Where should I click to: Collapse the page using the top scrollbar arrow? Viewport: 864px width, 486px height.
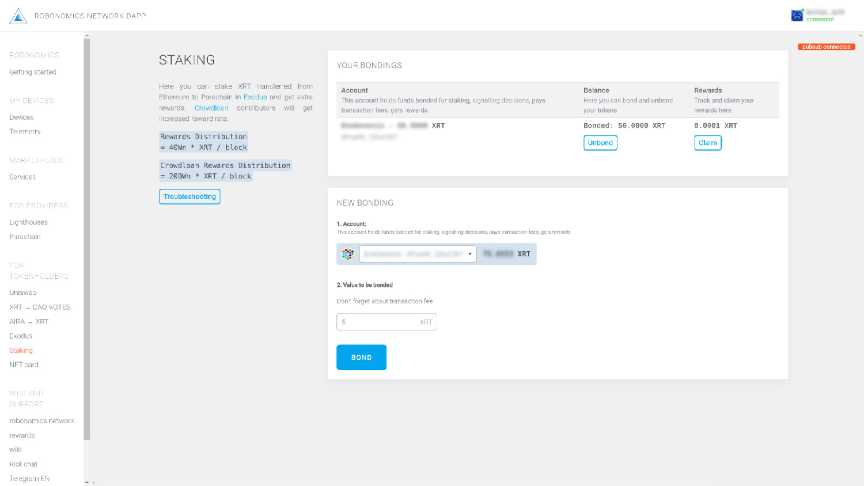point(86,36)
